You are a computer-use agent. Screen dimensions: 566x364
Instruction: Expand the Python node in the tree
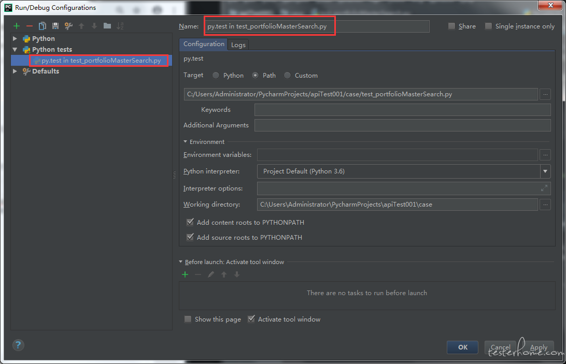tap(15, 38)
